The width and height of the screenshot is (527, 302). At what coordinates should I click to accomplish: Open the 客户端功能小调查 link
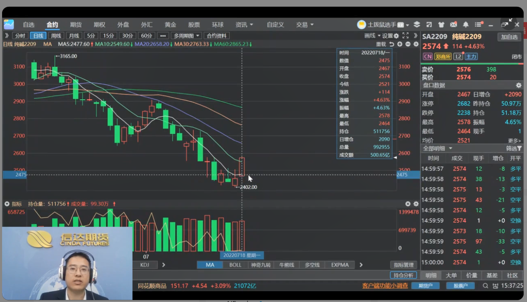[385, 286]
